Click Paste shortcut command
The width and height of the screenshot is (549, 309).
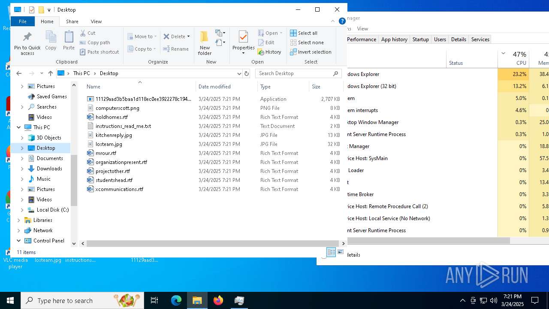point(99,52)
